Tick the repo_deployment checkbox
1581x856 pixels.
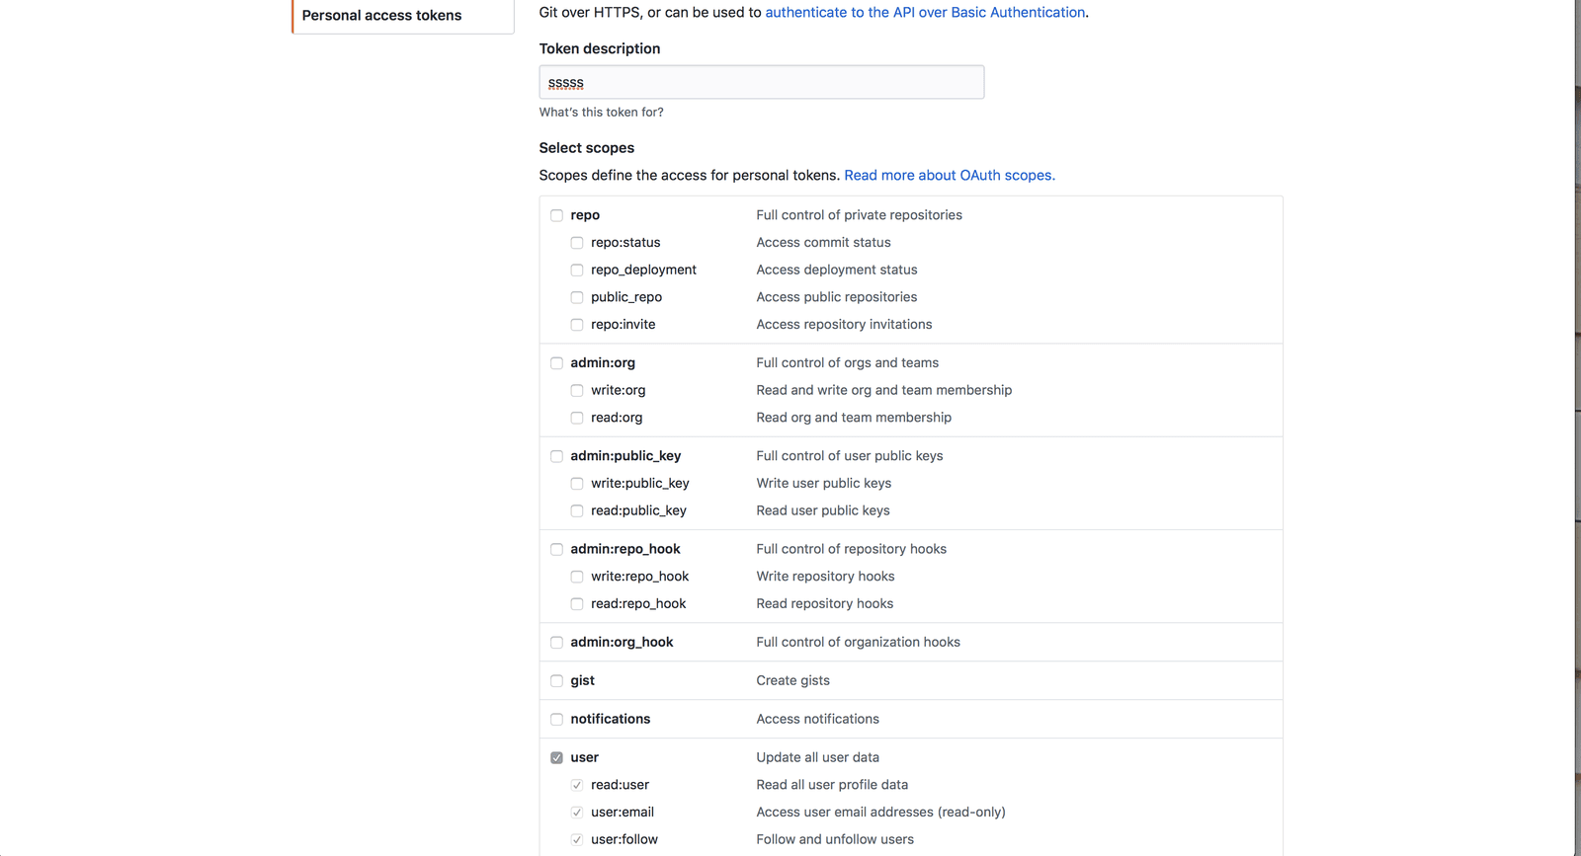pyautogui.click(x=577, y=271)
